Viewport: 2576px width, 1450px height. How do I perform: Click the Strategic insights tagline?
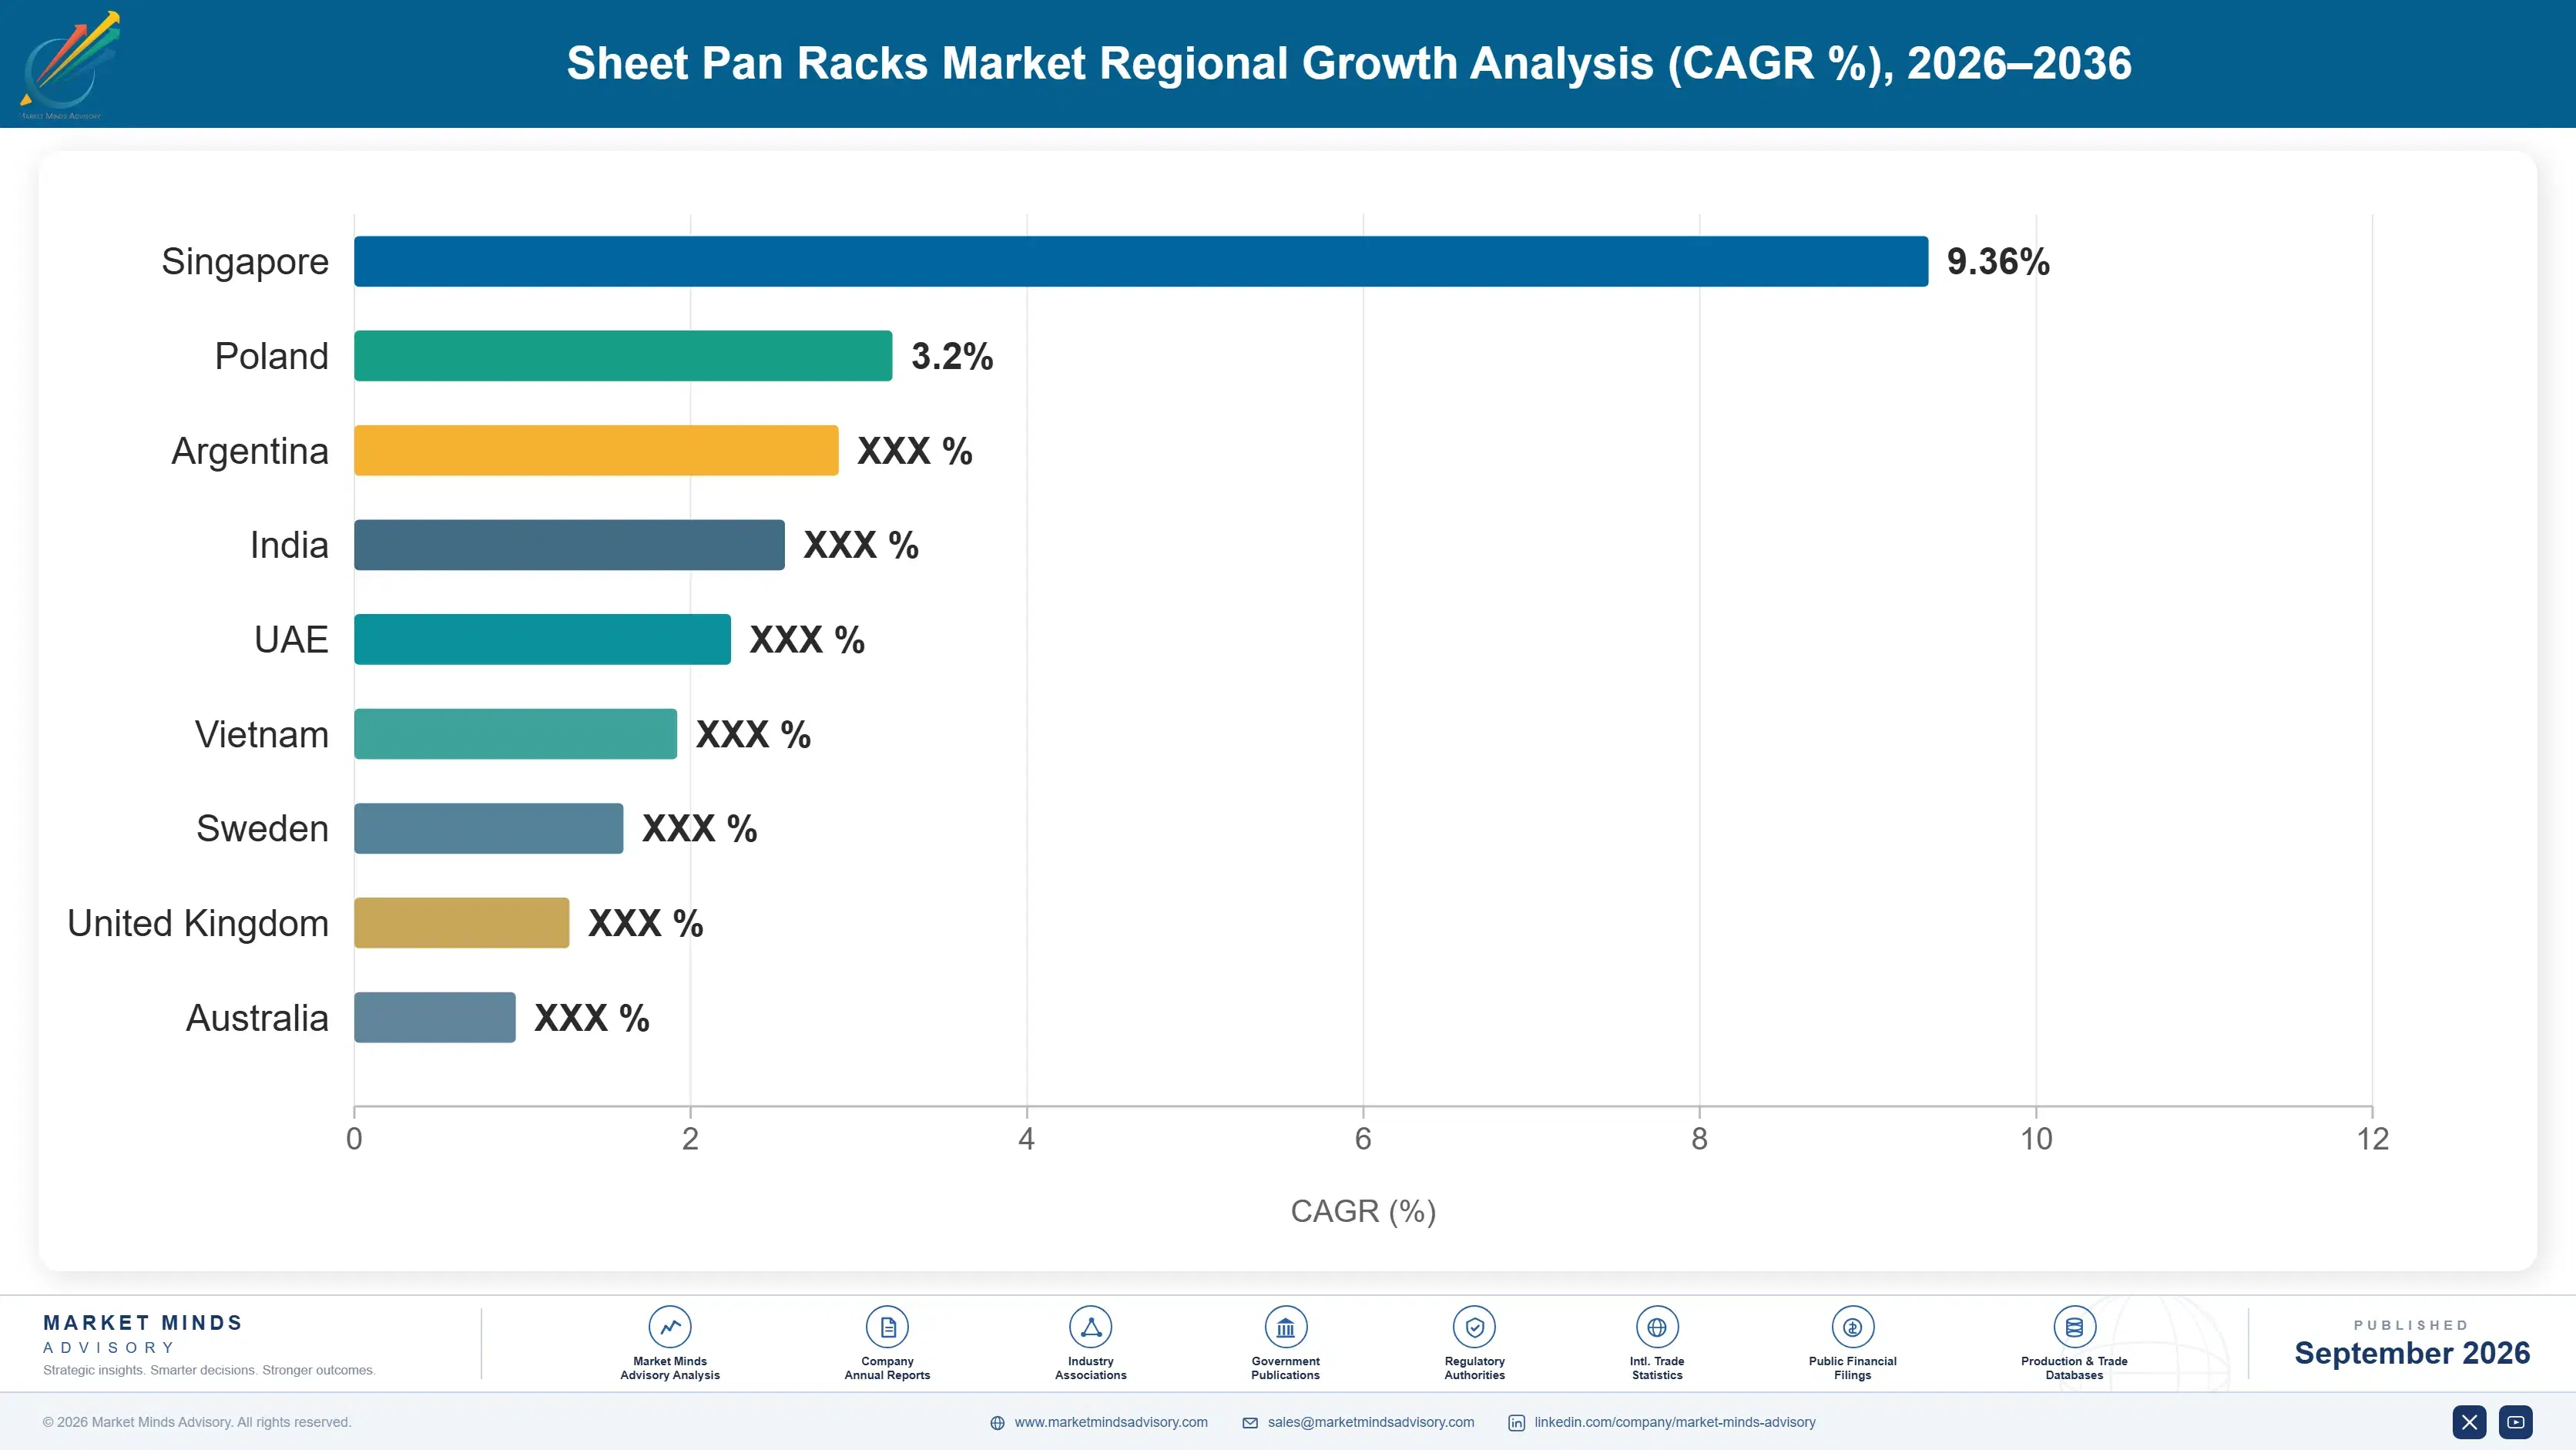click(x=209, y=1370)
